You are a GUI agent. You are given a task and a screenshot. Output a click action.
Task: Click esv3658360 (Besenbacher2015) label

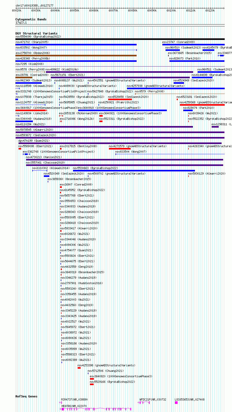(x=69, y=179)
